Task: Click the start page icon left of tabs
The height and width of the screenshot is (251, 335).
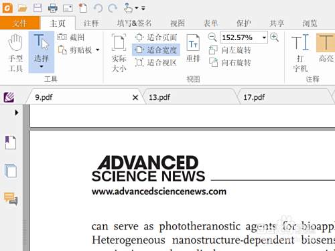Action: (x=9, y=97)
